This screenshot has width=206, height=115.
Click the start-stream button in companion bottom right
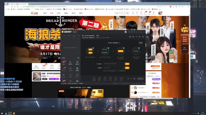tap(140, 79)
